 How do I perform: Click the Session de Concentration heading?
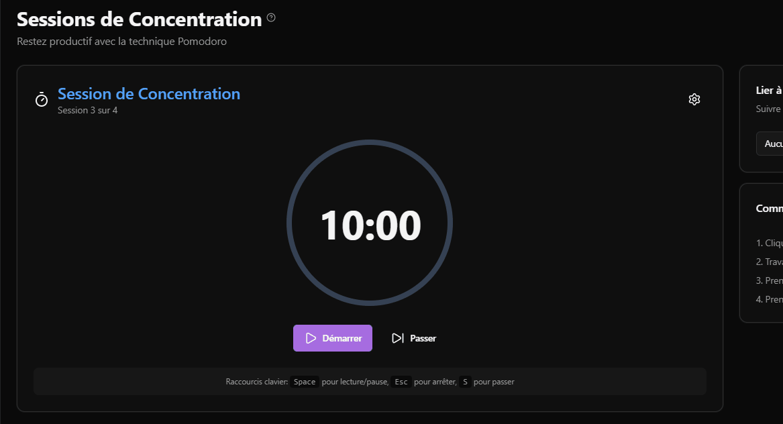[148, 94]
